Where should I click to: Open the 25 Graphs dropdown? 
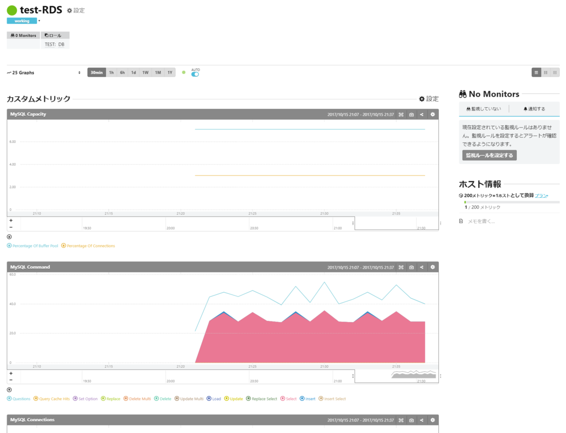(x=44, y=72)
